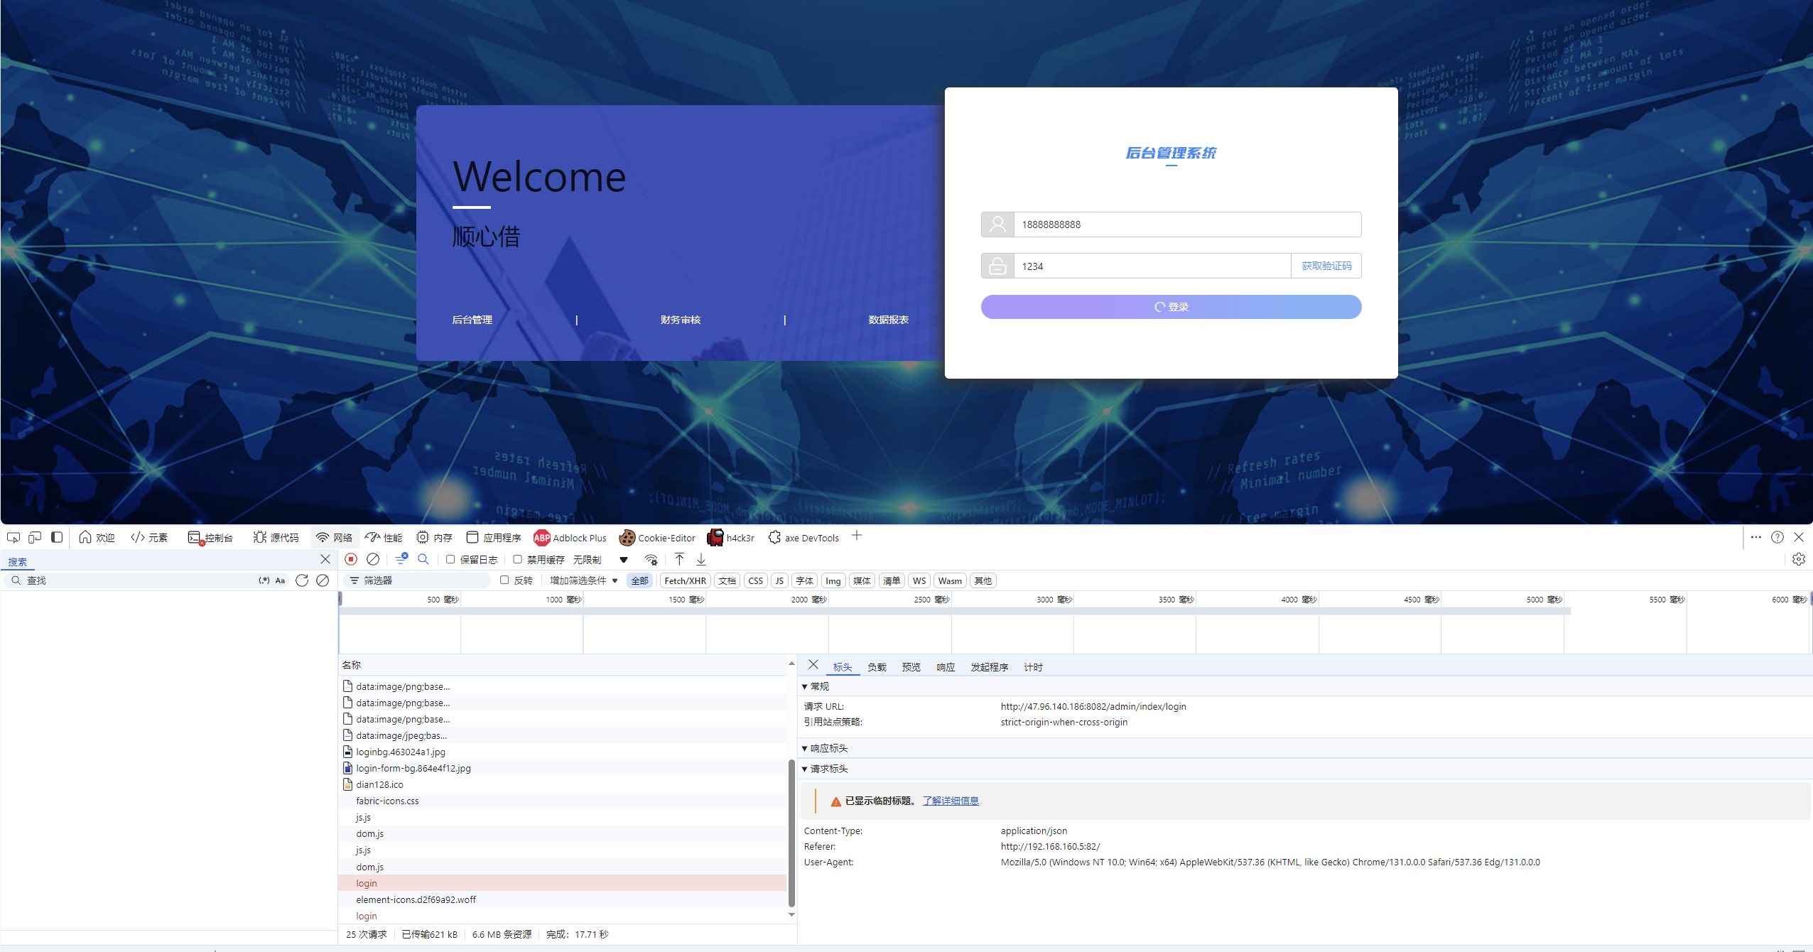Enable the 禁用缓存 checkbox
The width and height of the screenshot is (1813, 952).
517,559
